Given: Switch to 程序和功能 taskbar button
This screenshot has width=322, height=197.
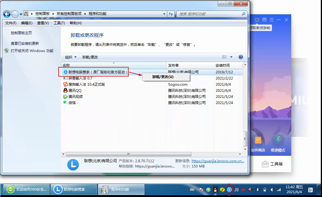Looking at the screenshot, I should (121, 189).
